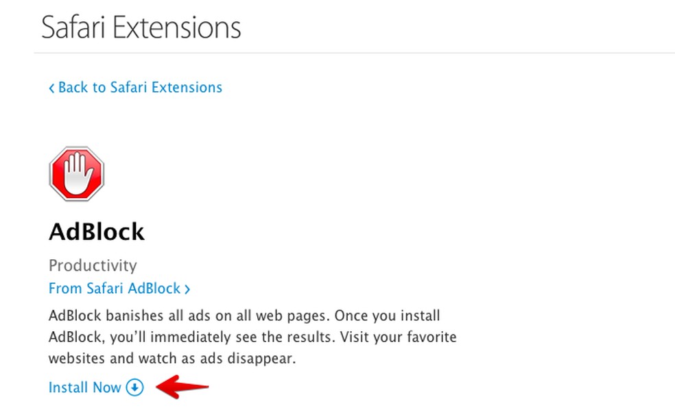
Task: Click the download arrow circle icon
Action: click(135, 387)
